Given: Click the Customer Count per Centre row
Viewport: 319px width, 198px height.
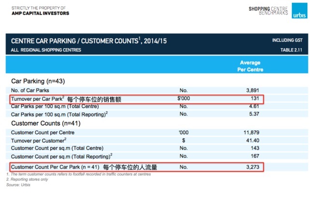Looking at the screenshot, I should click(43, 132).
